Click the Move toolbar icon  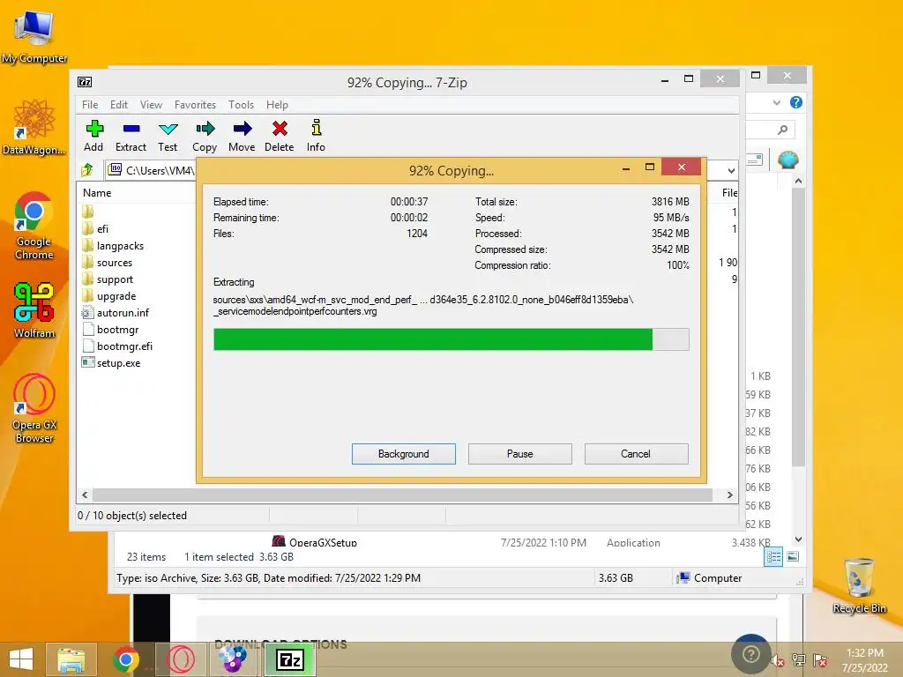(x=242, y=136)
